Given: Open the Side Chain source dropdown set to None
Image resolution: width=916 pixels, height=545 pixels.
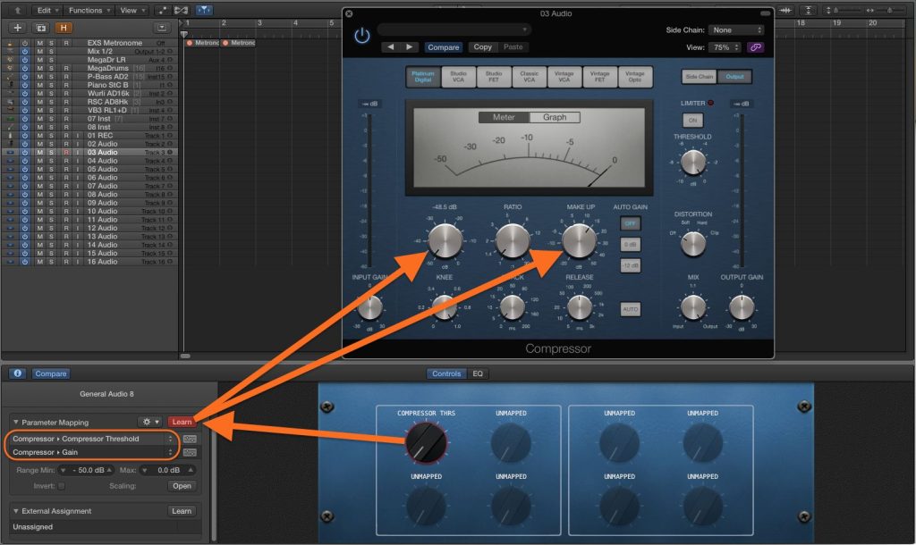Looking at the screenshot, I should [x=736, y=29].
